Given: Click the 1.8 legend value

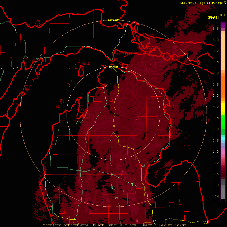Looking at the screenshot, I should (216, 140).
